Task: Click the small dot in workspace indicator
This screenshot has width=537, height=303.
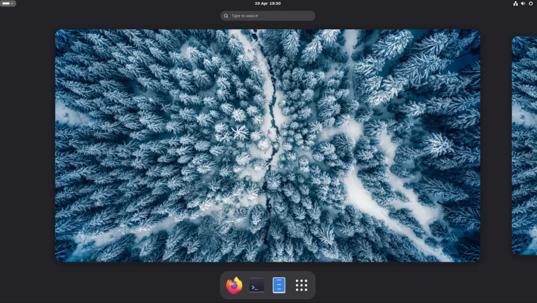Action: [13, 4]
